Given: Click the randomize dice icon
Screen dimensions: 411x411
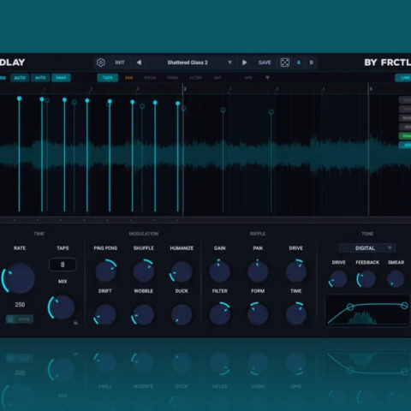Looking at the screenshot, I should [284, 63].
